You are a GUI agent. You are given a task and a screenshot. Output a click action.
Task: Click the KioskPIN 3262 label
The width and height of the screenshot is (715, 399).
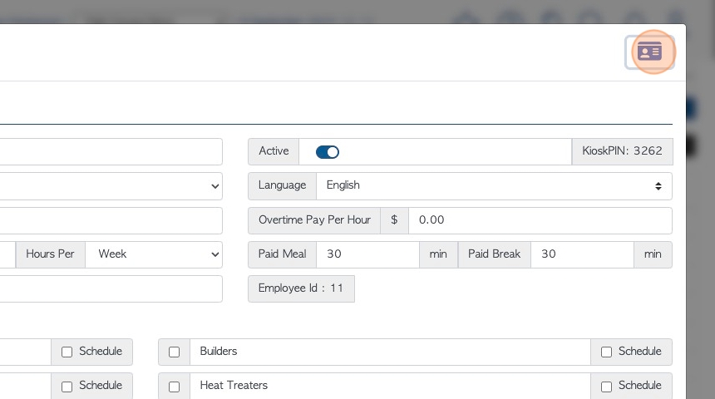point(622,151)
